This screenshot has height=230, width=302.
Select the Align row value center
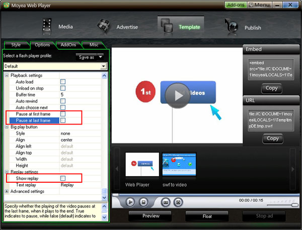[x=66, y=140]
